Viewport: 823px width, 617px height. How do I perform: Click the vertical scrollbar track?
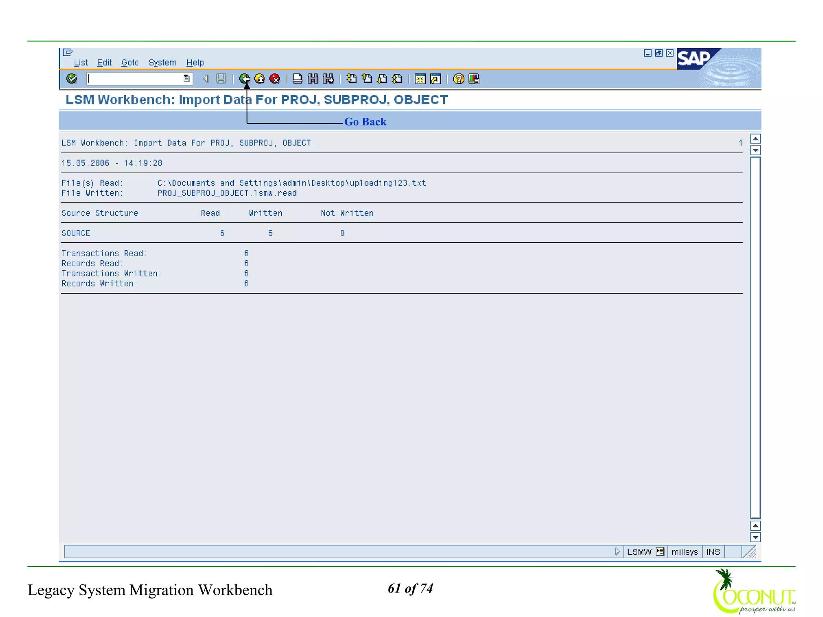[x=755, y=337]
